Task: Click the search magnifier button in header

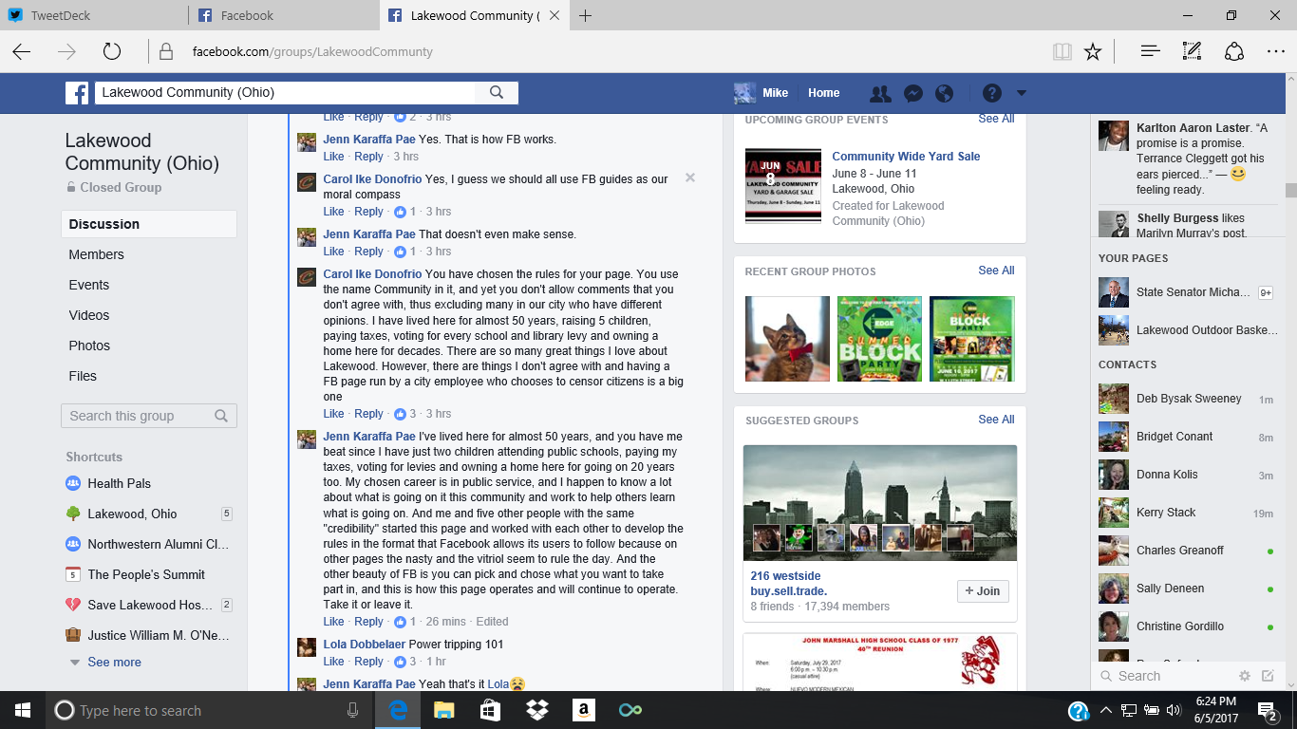Action: click(497, 93)
